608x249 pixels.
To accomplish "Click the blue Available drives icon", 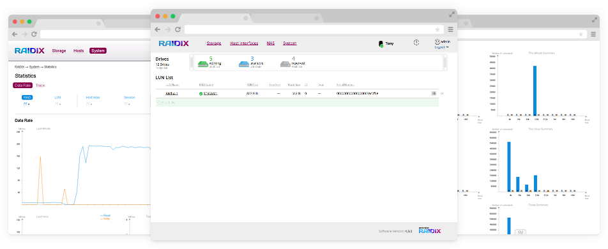I will [x=244, y=64].
